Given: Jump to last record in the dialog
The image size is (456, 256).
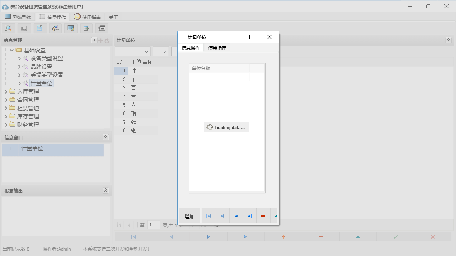Looking at the screenshot, I should [250, 215].
